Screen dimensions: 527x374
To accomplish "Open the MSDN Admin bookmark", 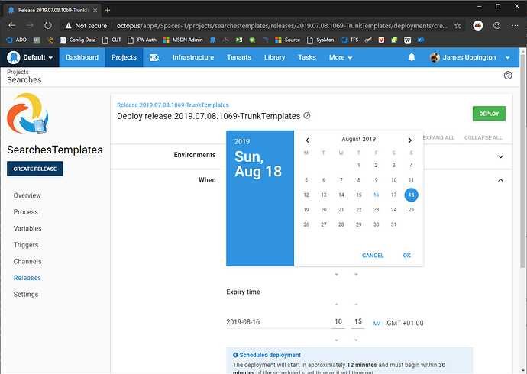I will point(183,40).
